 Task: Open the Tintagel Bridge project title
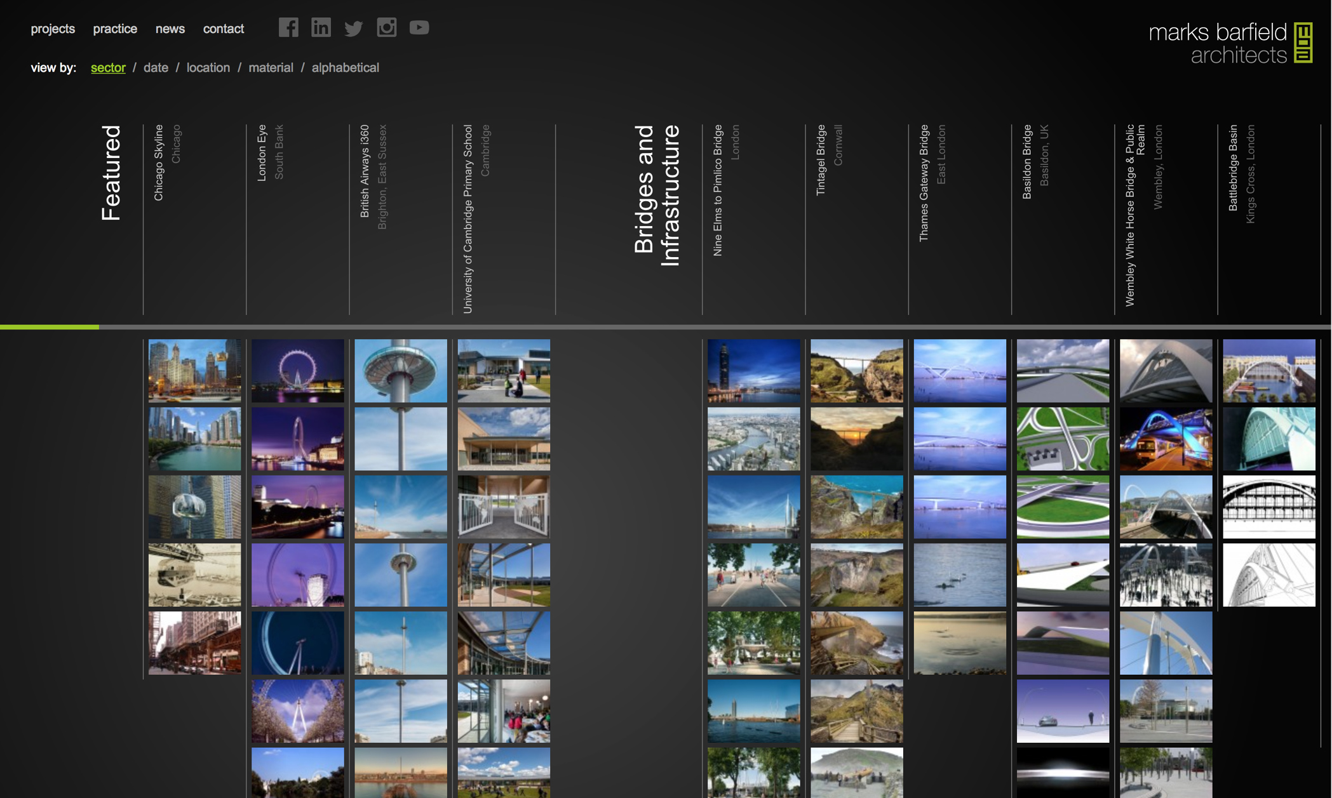(x=821, y=160)
